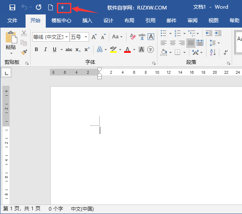Screen dimensions: 242x214
Task: Click the borders icon
Action: pyautogui.click(x=178, y=52)
